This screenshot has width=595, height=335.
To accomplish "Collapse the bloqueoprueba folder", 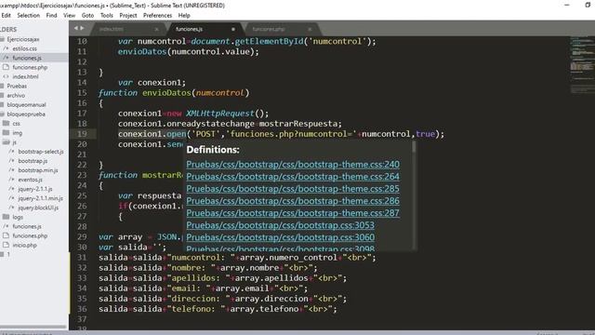I will coord(2,114).
